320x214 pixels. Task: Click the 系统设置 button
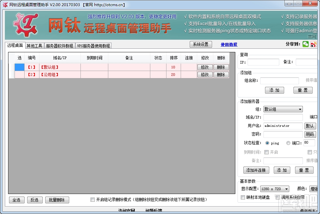coord(201,44)
